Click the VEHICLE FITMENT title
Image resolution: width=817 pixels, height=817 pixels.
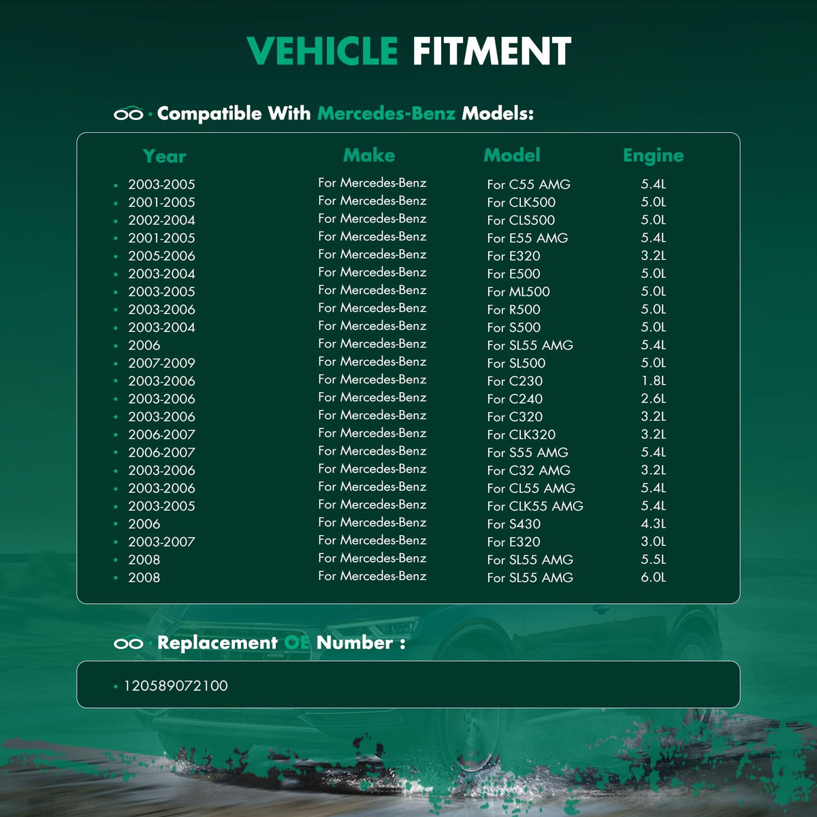(x=408, y=51)
